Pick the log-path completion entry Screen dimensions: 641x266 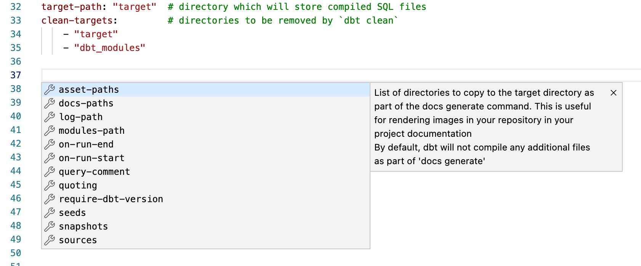pyautogui.click(x=206, y=117)
